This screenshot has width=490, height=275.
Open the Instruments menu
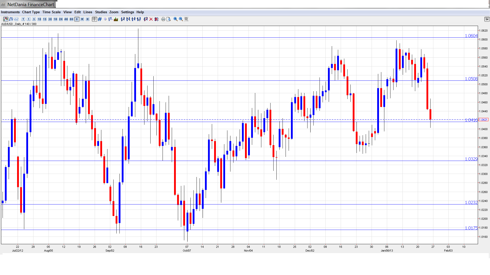tap(10, 12)
